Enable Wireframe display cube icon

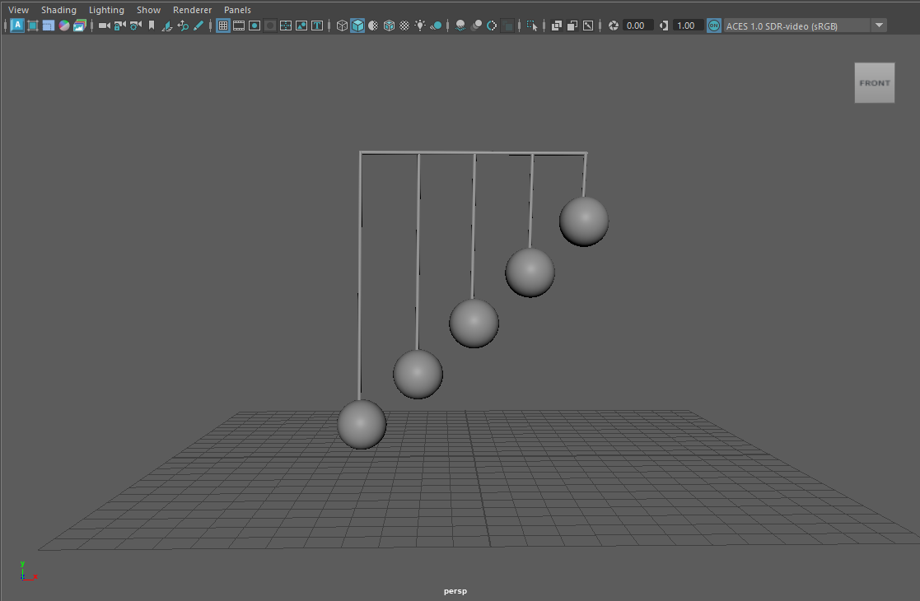click(342, 26)
